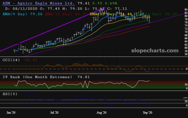This screenshot has width=188, height=118.
Task: Click the close price C: 77.11
Action: (x=117, y=9)
